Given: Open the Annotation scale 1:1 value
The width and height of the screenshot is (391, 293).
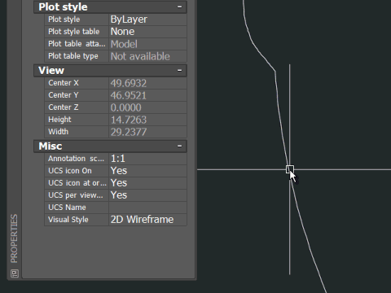Looking at the screenshot, I should tap(147, 159).
